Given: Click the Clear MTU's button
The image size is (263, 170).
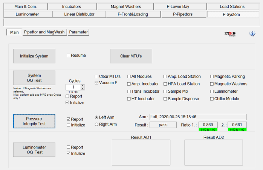Looking at the screenshot, I should click(x=131, y=56).
